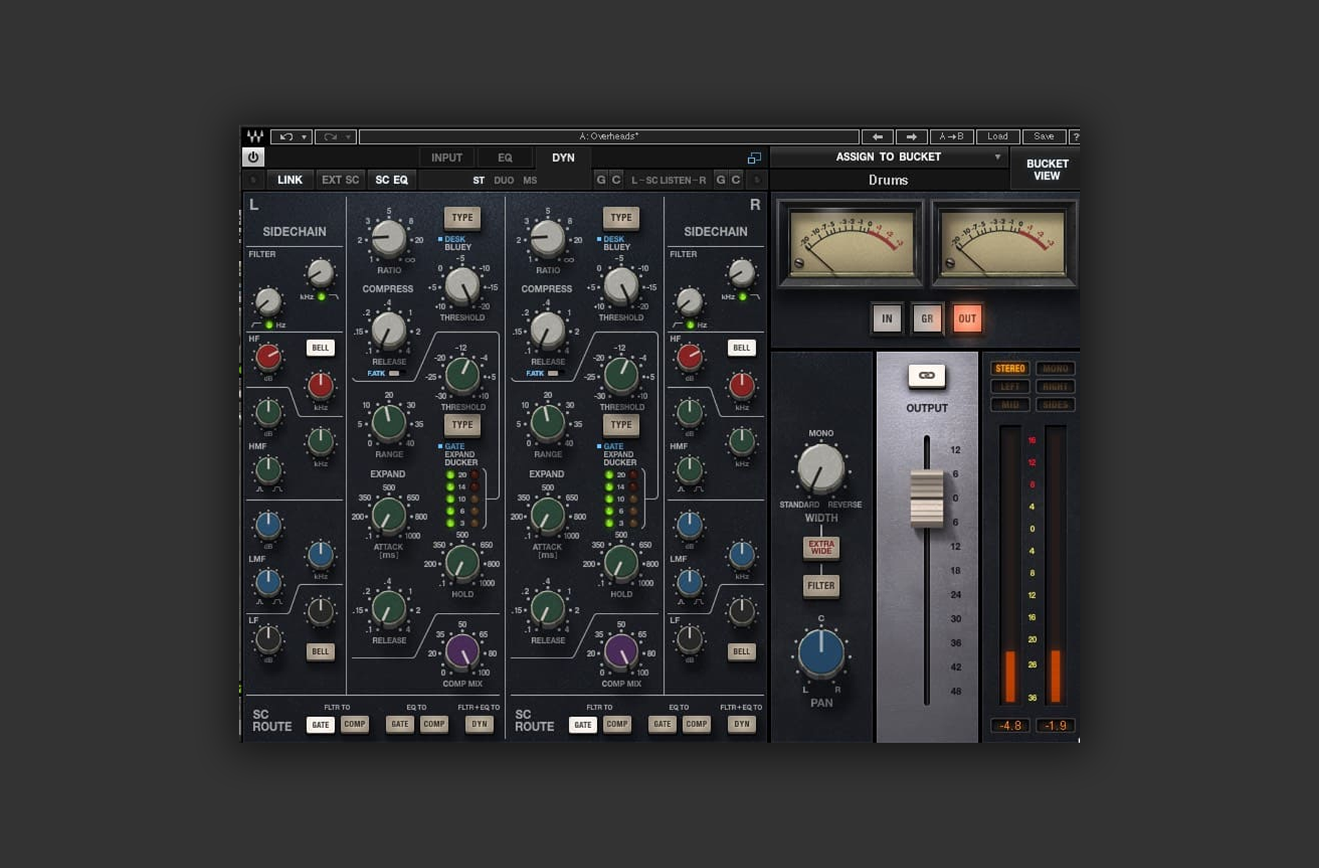This screenshot has height=868, width=1319.
Task: Copy setup A to B
Action: (951, 136)
